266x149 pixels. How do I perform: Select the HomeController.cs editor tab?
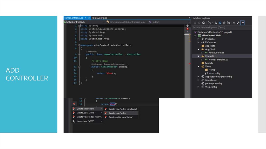tap(73, 18)
